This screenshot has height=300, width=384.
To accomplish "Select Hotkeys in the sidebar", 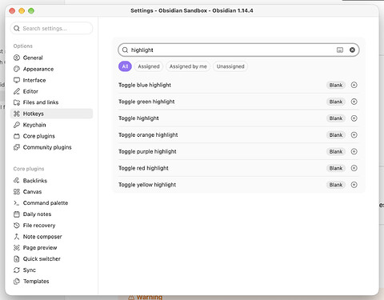I will point(51,114).
